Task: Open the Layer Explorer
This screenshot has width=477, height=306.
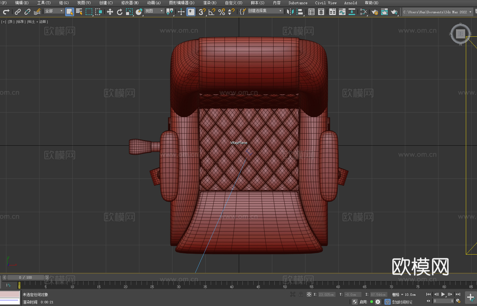Action: click(321, 12)
